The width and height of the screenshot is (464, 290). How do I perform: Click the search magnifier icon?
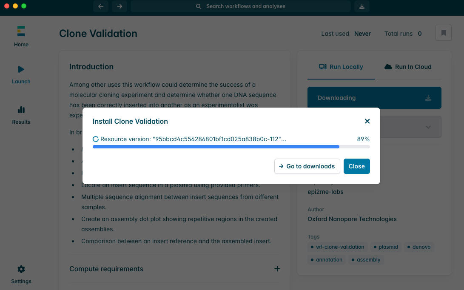tap(198, 6)
